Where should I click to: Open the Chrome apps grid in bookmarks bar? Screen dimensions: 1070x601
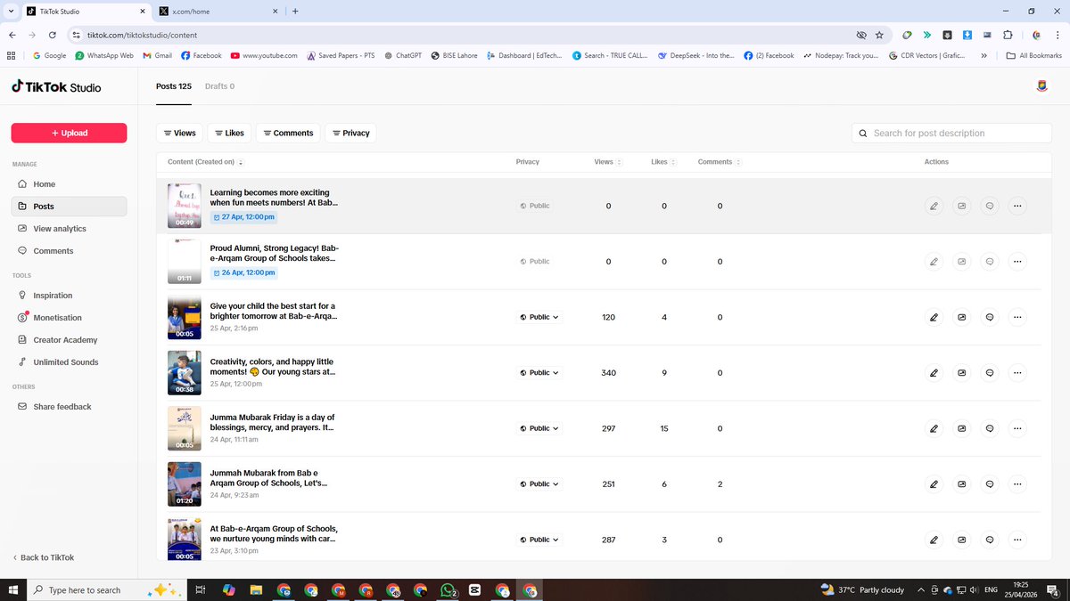click(x=12, y=55)
